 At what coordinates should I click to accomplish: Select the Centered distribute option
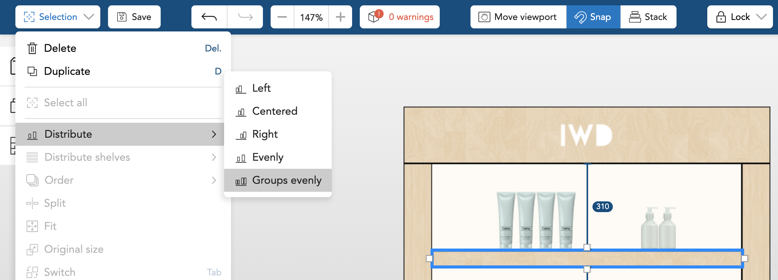tap(278, 111)
